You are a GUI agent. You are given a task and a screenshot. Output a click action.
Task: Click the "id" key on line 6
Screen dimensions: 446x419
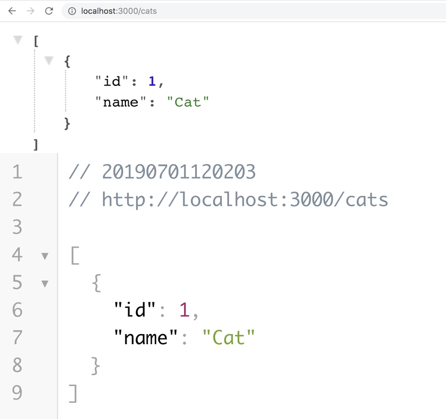[134, 310]
